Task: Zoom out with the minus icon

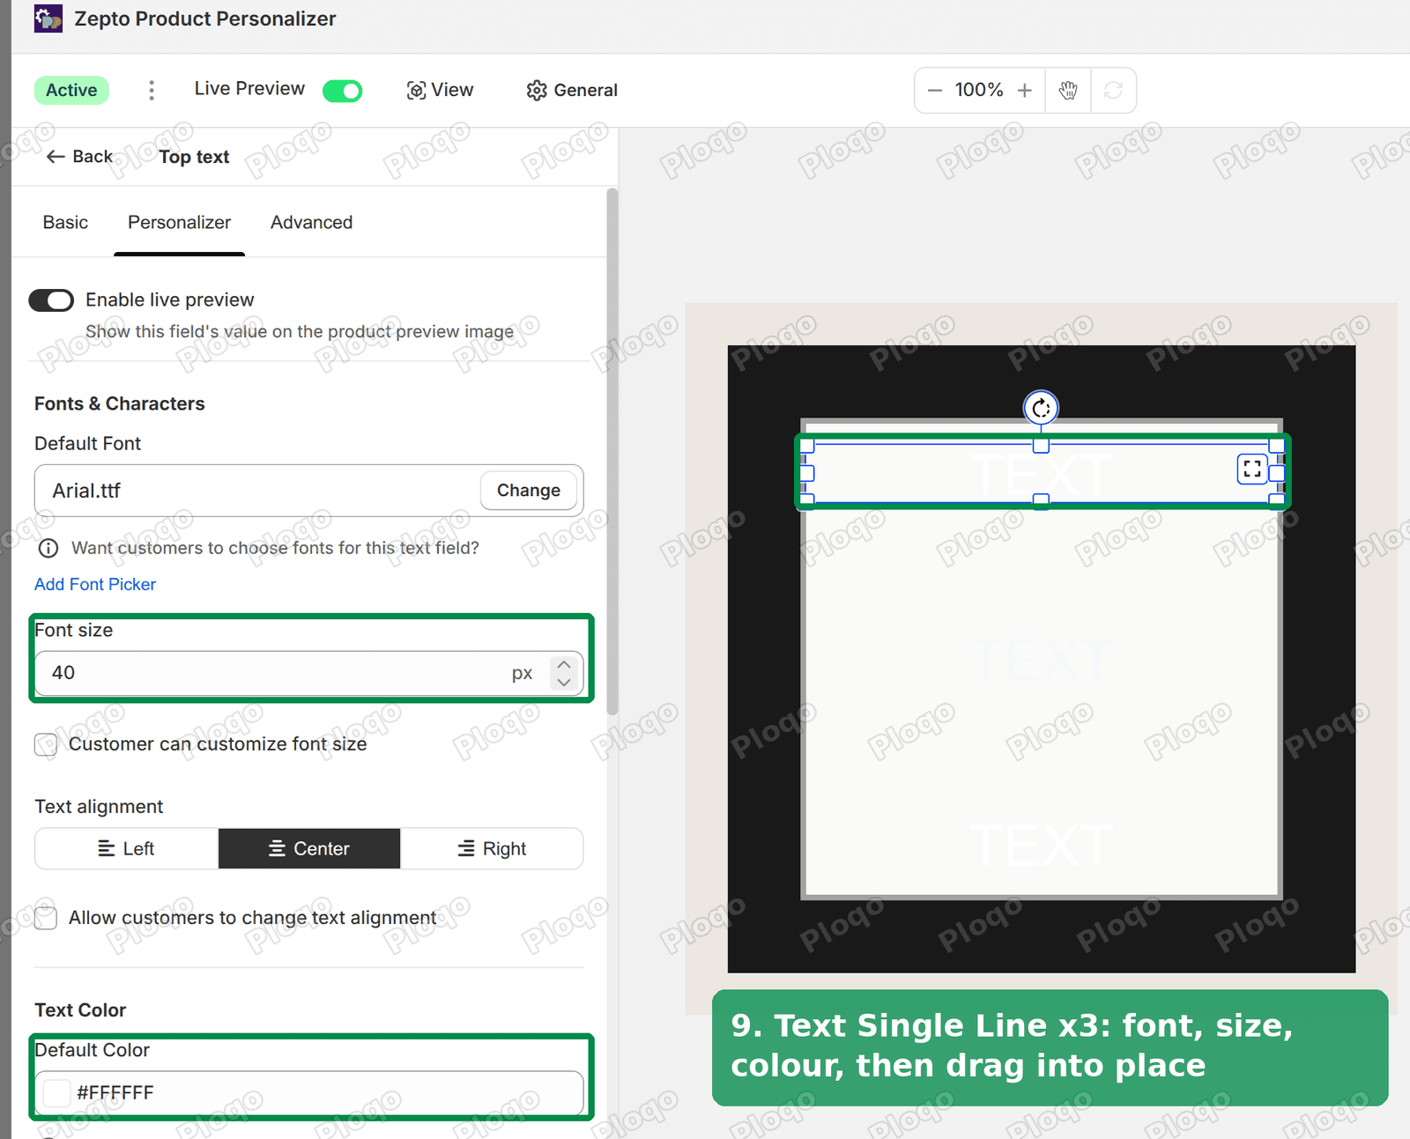Action: 935,90
